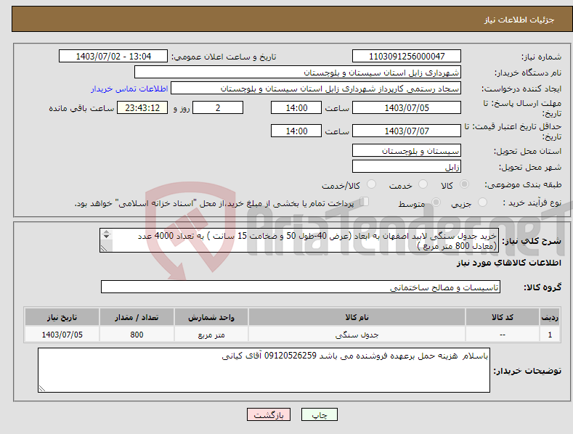The height and width of the screenshot is (434, 573).
Task: Select the کالا radio button
Action: (464, 184)
